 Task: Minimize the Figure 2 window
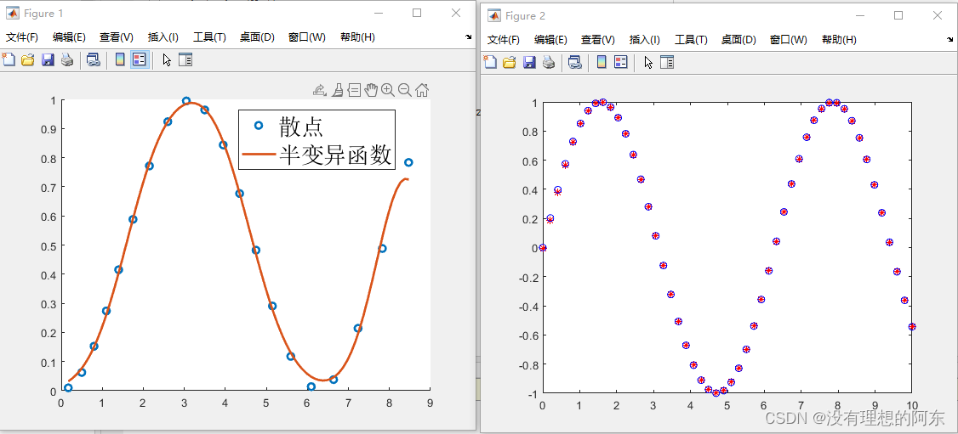click(859, 16)
